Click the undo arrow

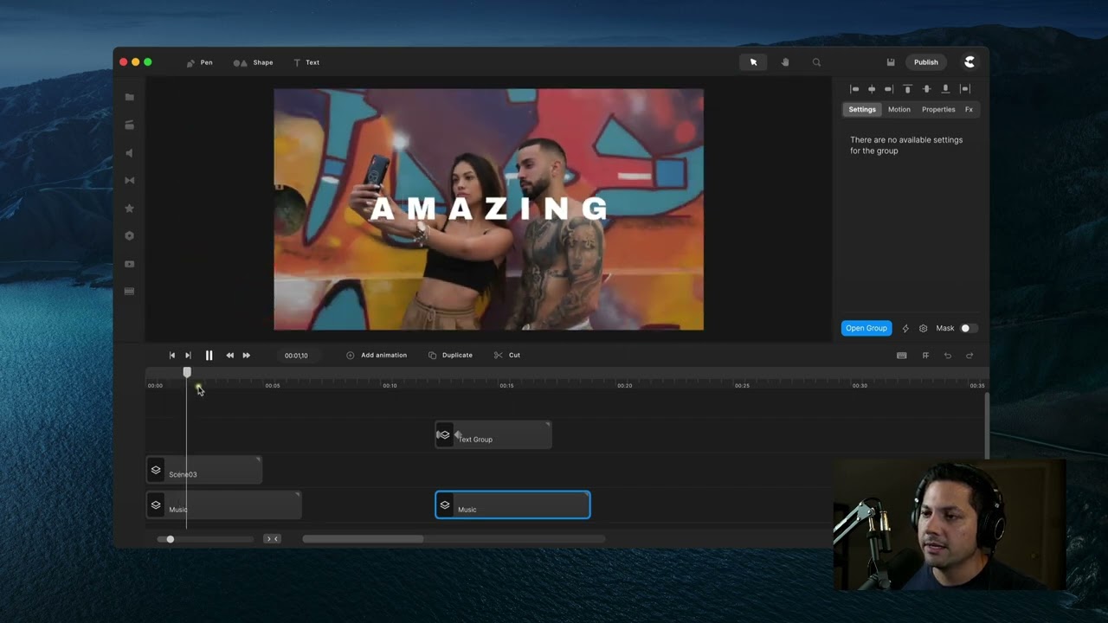pos(947,356)
